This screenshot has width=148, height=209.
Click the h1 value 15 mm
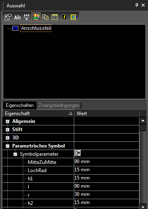[x=82, y=178]
